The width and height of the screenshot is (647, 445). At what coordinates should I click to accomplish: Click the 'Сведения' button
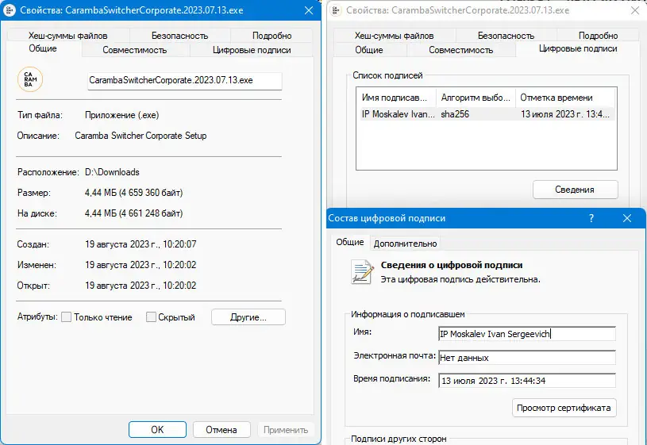tap(575, 190)
